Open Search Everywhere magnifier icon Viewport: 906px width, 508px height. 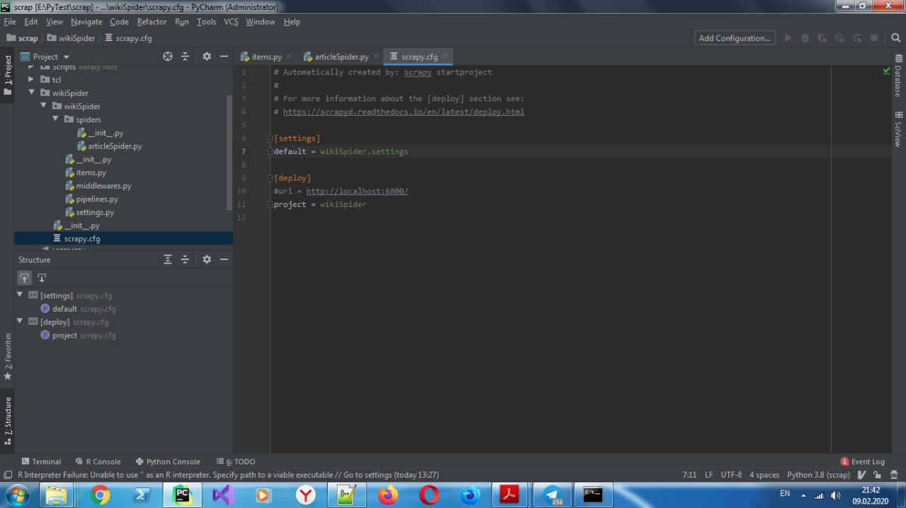pyautogui.click(x=894, y=38)
